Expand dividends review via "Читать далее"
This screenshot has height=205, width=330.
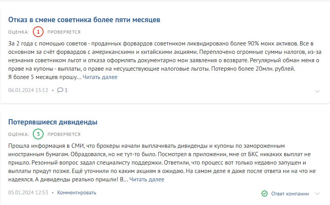(x=147, y=179)
